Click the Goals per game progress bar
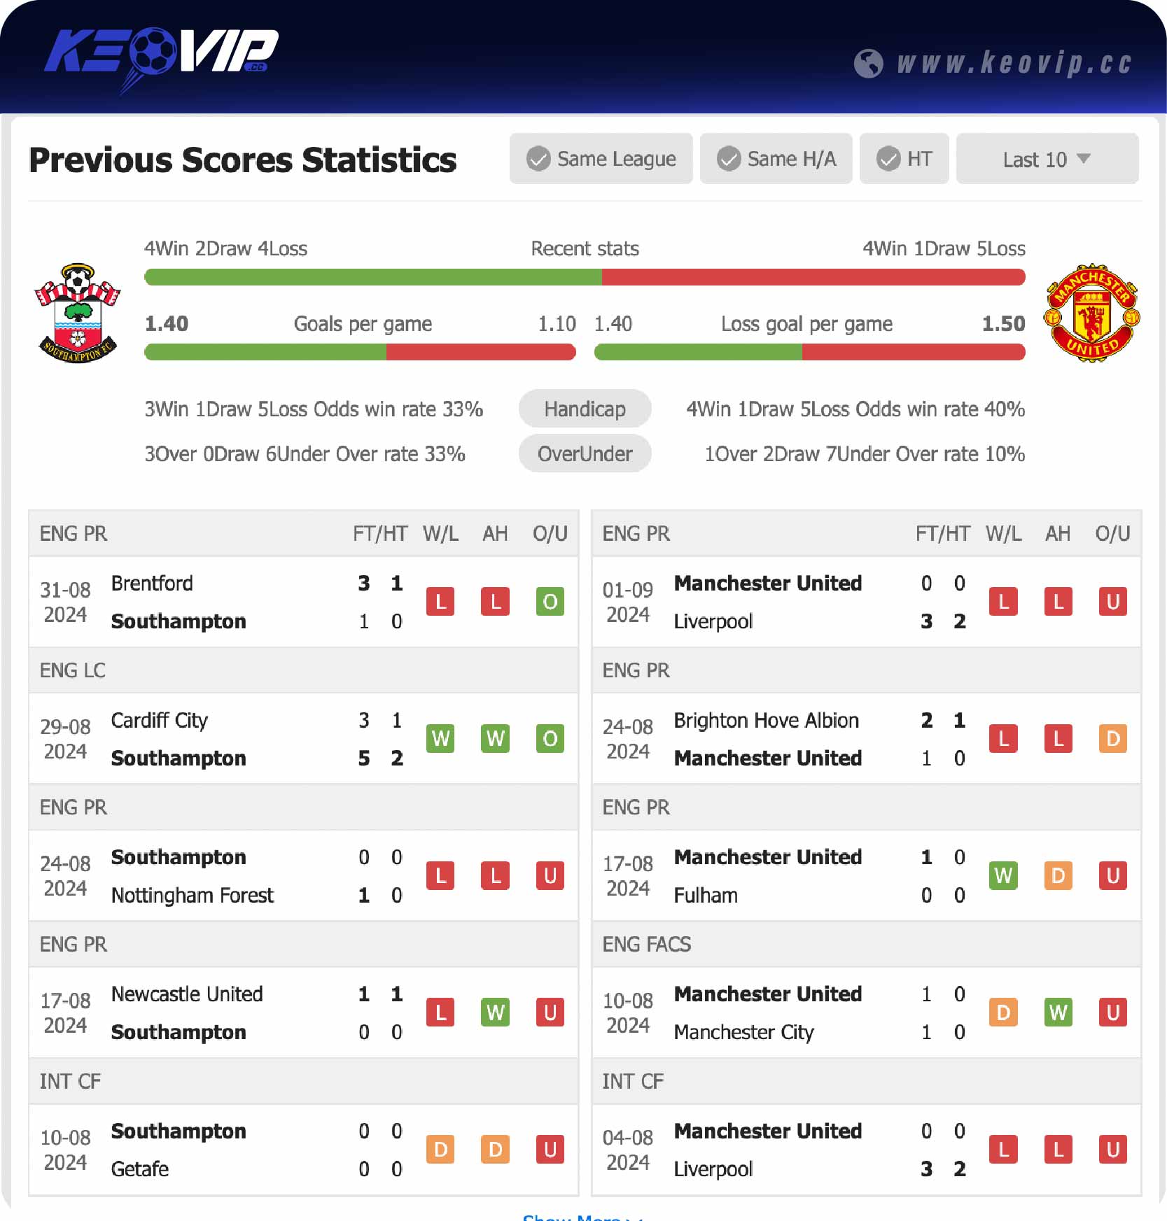1167x1221 pixels. (x=360, y=352)
